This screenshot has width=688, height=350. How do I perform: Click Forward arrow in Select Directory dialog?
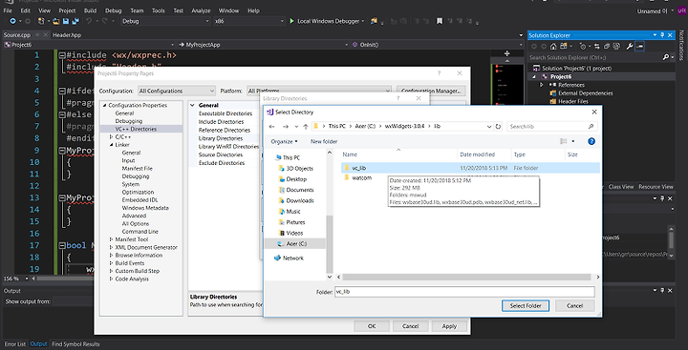pos(285,127)
